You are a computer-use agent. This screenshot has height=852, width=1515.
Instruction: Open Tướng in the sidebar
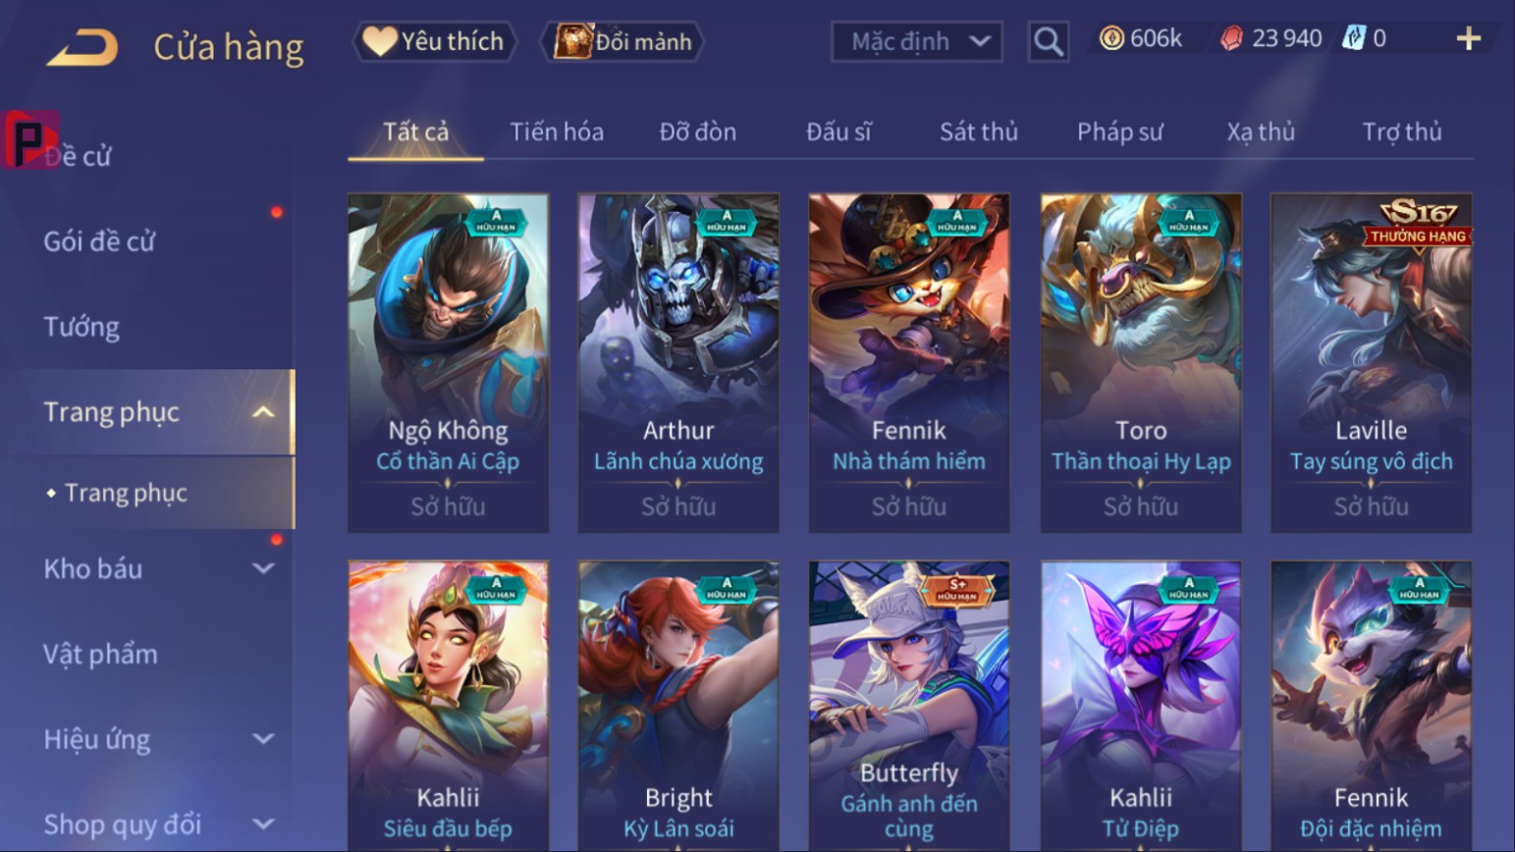[x=81, y=327]
